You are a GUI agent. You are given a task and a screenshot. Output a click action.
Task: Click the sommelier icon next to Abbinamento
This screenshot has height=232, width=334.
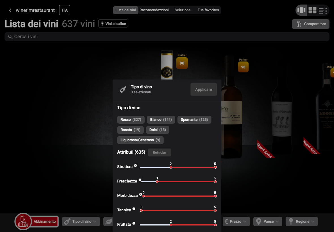point(23,221)
